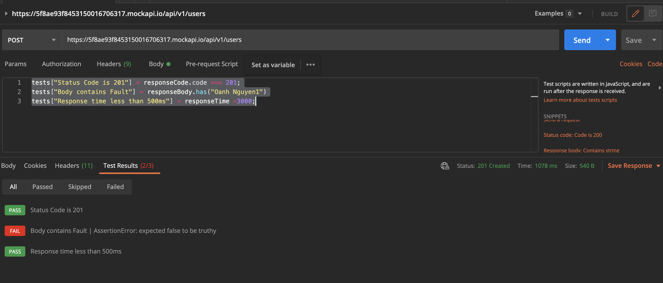Expand the request name triangle
Viewport: 663px width, 283px height.
pos(6,14)
